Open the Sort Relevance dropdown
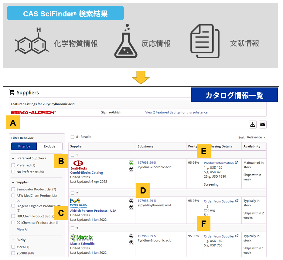283x260 pixels. (256, 137)
